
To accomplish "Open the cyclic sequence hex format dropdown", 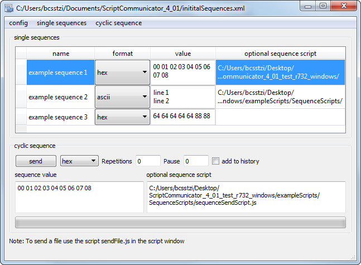I will pyautogui.click(x=79, y=161).
